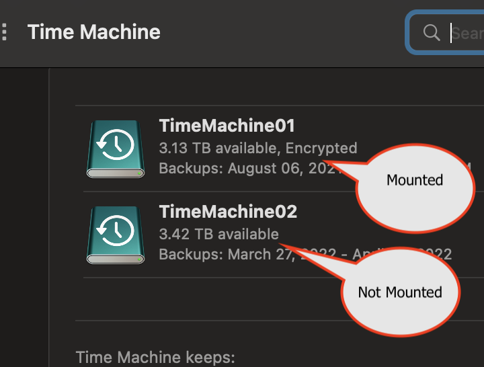Click the clock arrow on the TimeMachine01 drive
484x367 pixels.
click(116, 145)
